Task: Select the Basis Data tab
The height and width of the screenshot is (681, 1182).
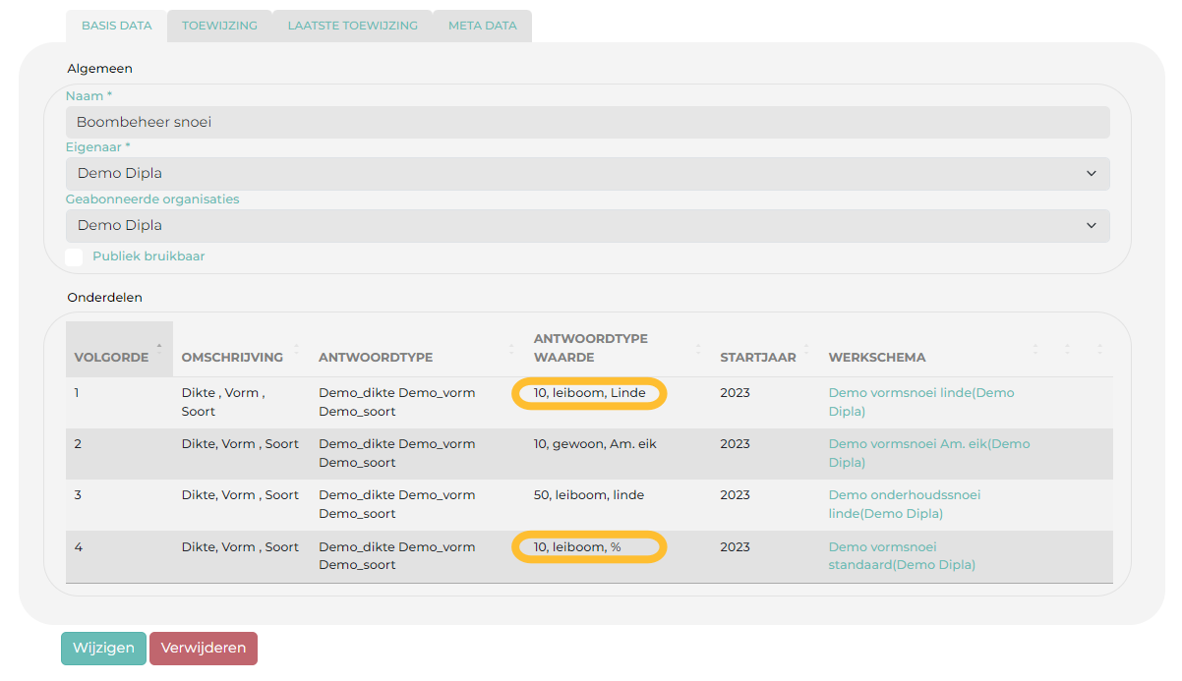Action: coord(116,27)
